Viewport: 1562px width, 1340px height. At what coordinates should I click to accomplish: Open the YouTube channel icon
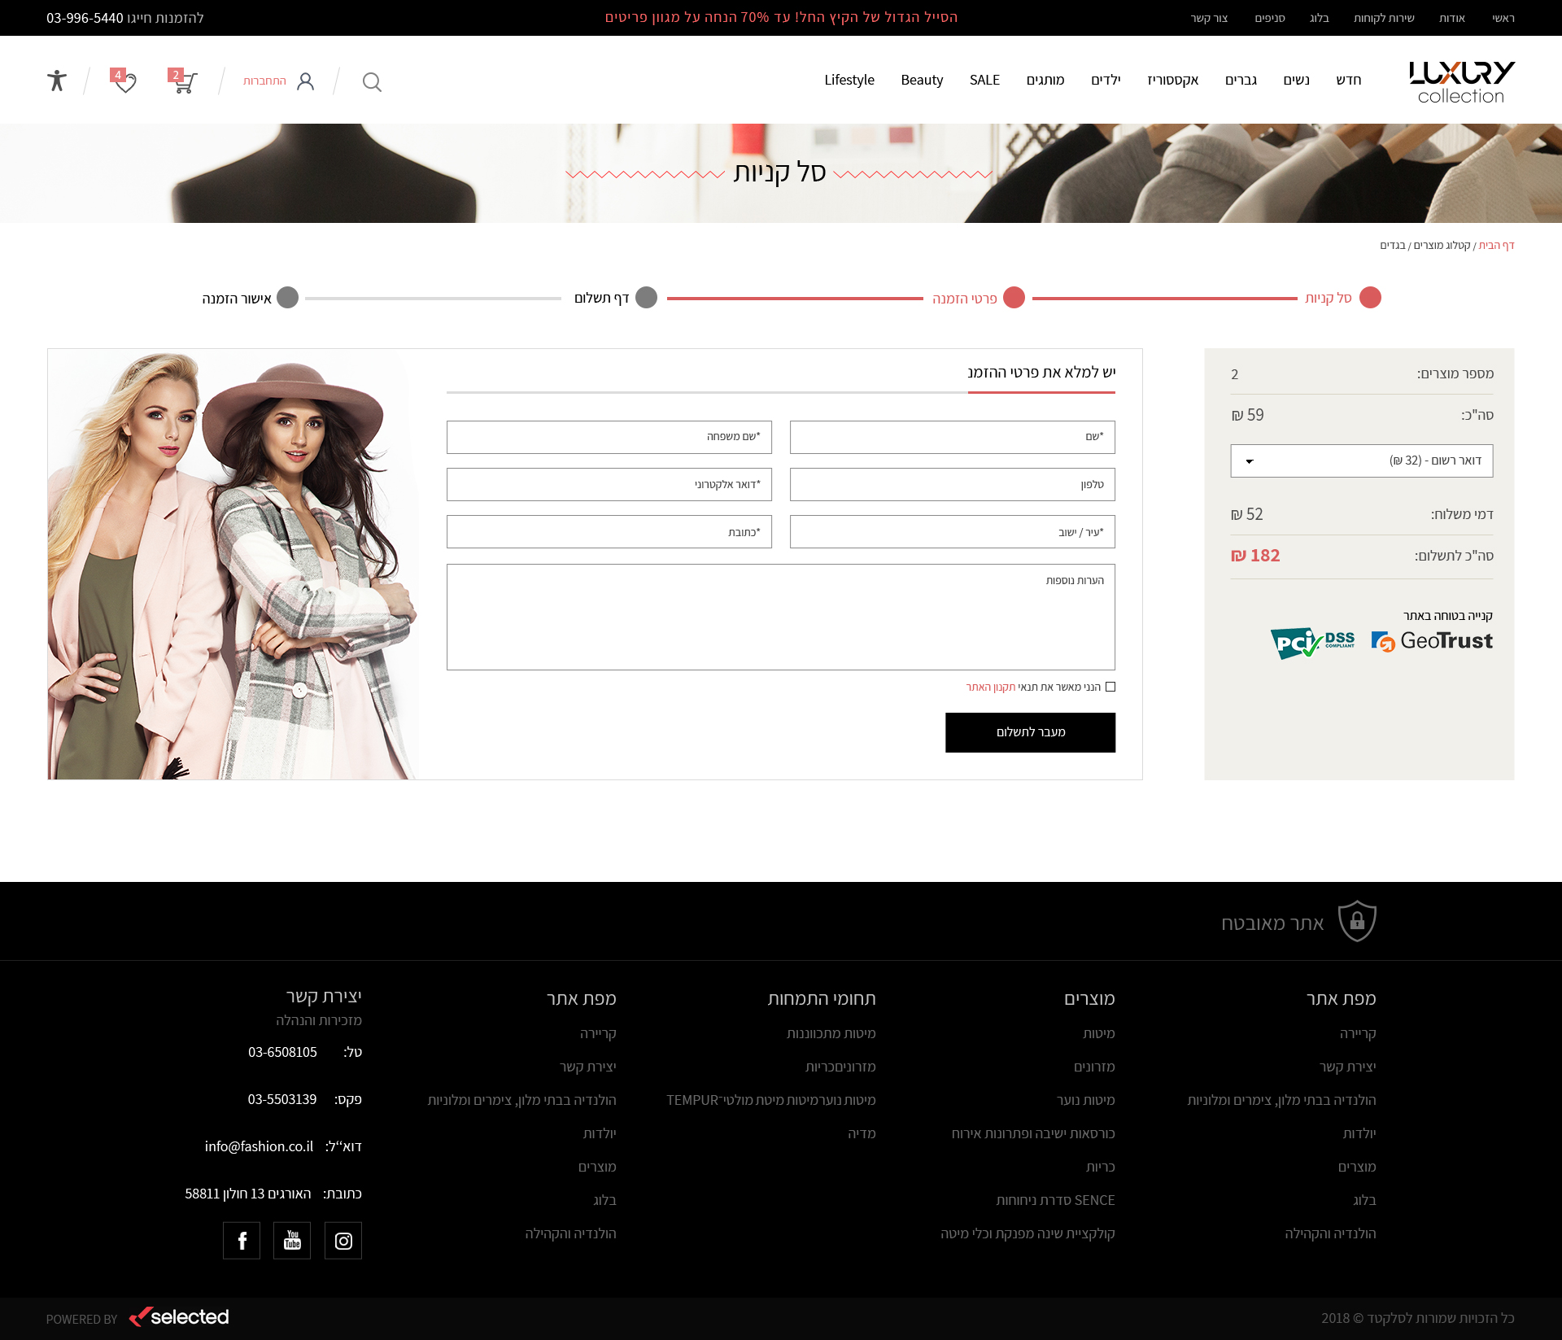[x=292, y=1240]
